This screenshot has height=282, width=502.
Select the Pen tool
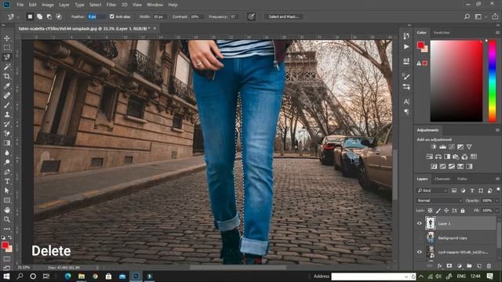[x=7, y=172]
